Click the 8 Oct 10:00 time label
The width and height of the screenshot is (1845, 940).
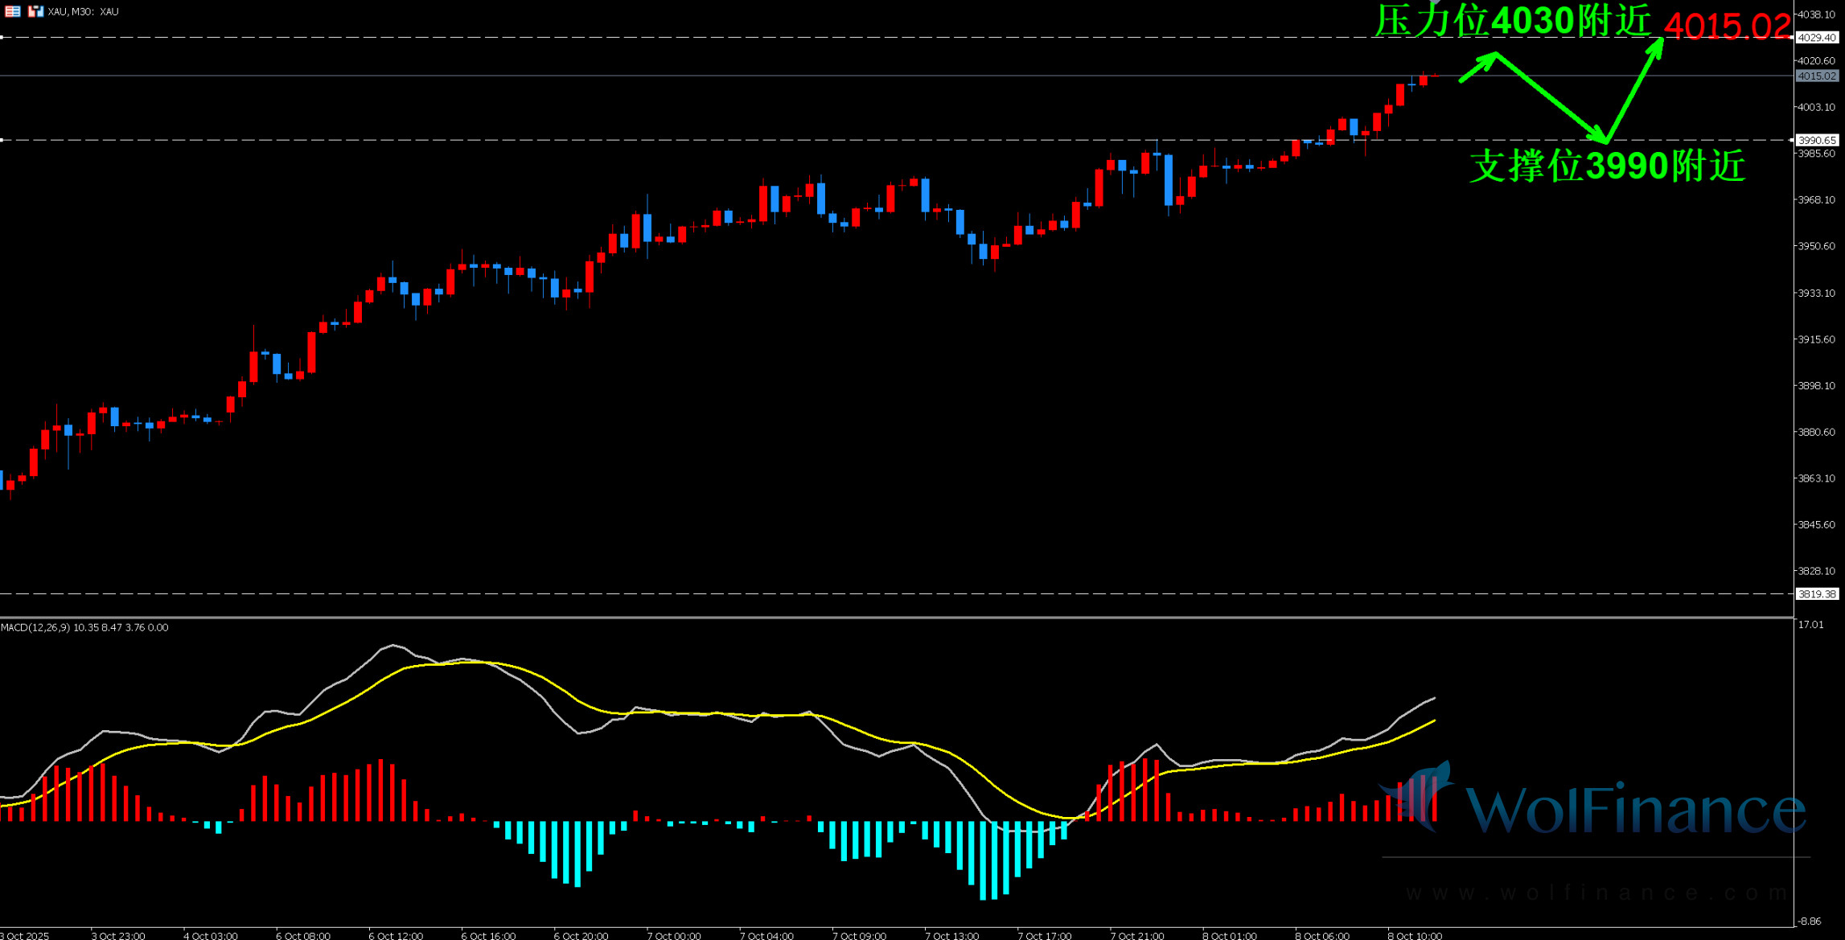[x=1415, y=935]
